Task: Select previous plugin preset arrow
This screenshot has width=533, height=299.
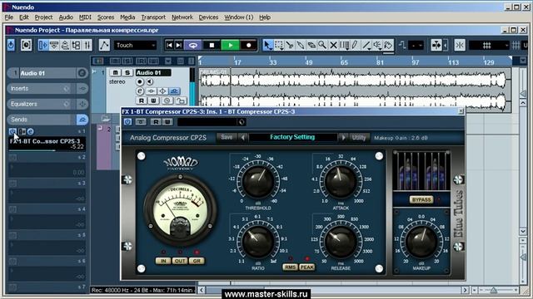Action: [x=242, y=137]
